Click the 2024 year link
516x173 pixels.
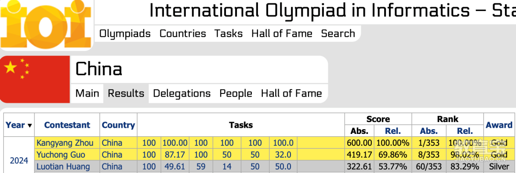click(x=19, y=161)
